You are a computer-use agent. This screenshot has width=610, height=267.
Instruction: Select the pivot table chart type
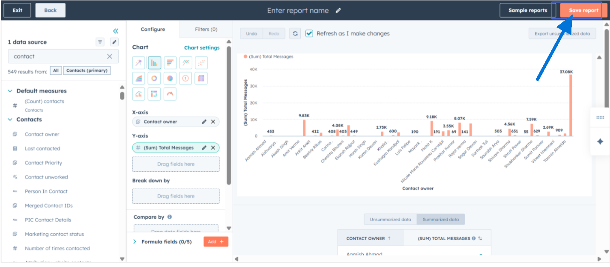154,94
